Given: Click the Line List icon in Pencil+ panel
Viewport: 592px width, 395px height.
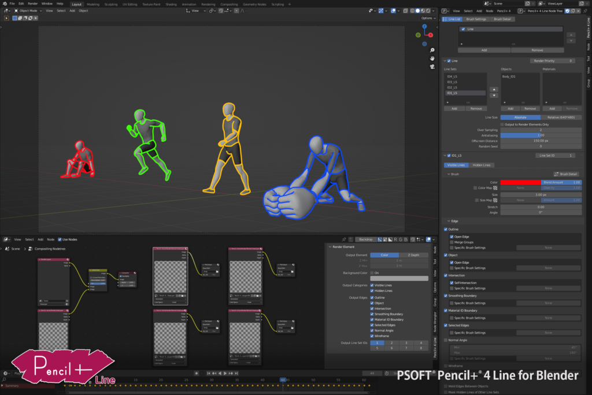Looking at the screenshot, I should coord(445,19).
